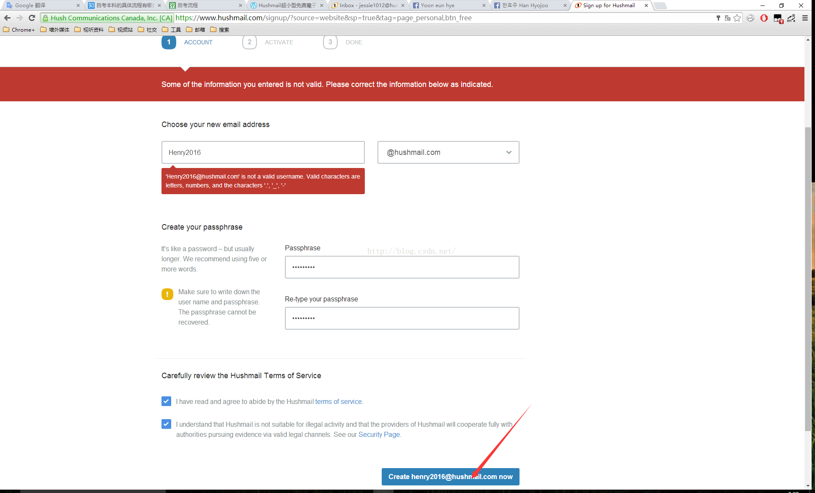The height and width of the screenshot is (493, 815).
Task: Click the Create your passphrase heading
Action: coord(202,227)
